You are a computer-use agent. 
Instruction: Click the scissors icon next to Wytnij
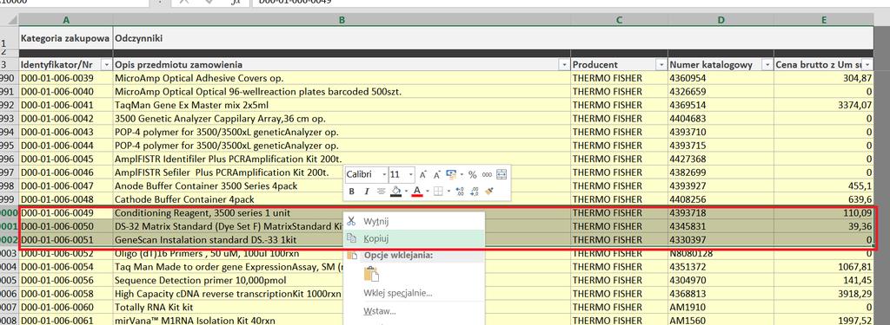pos(351,221)
